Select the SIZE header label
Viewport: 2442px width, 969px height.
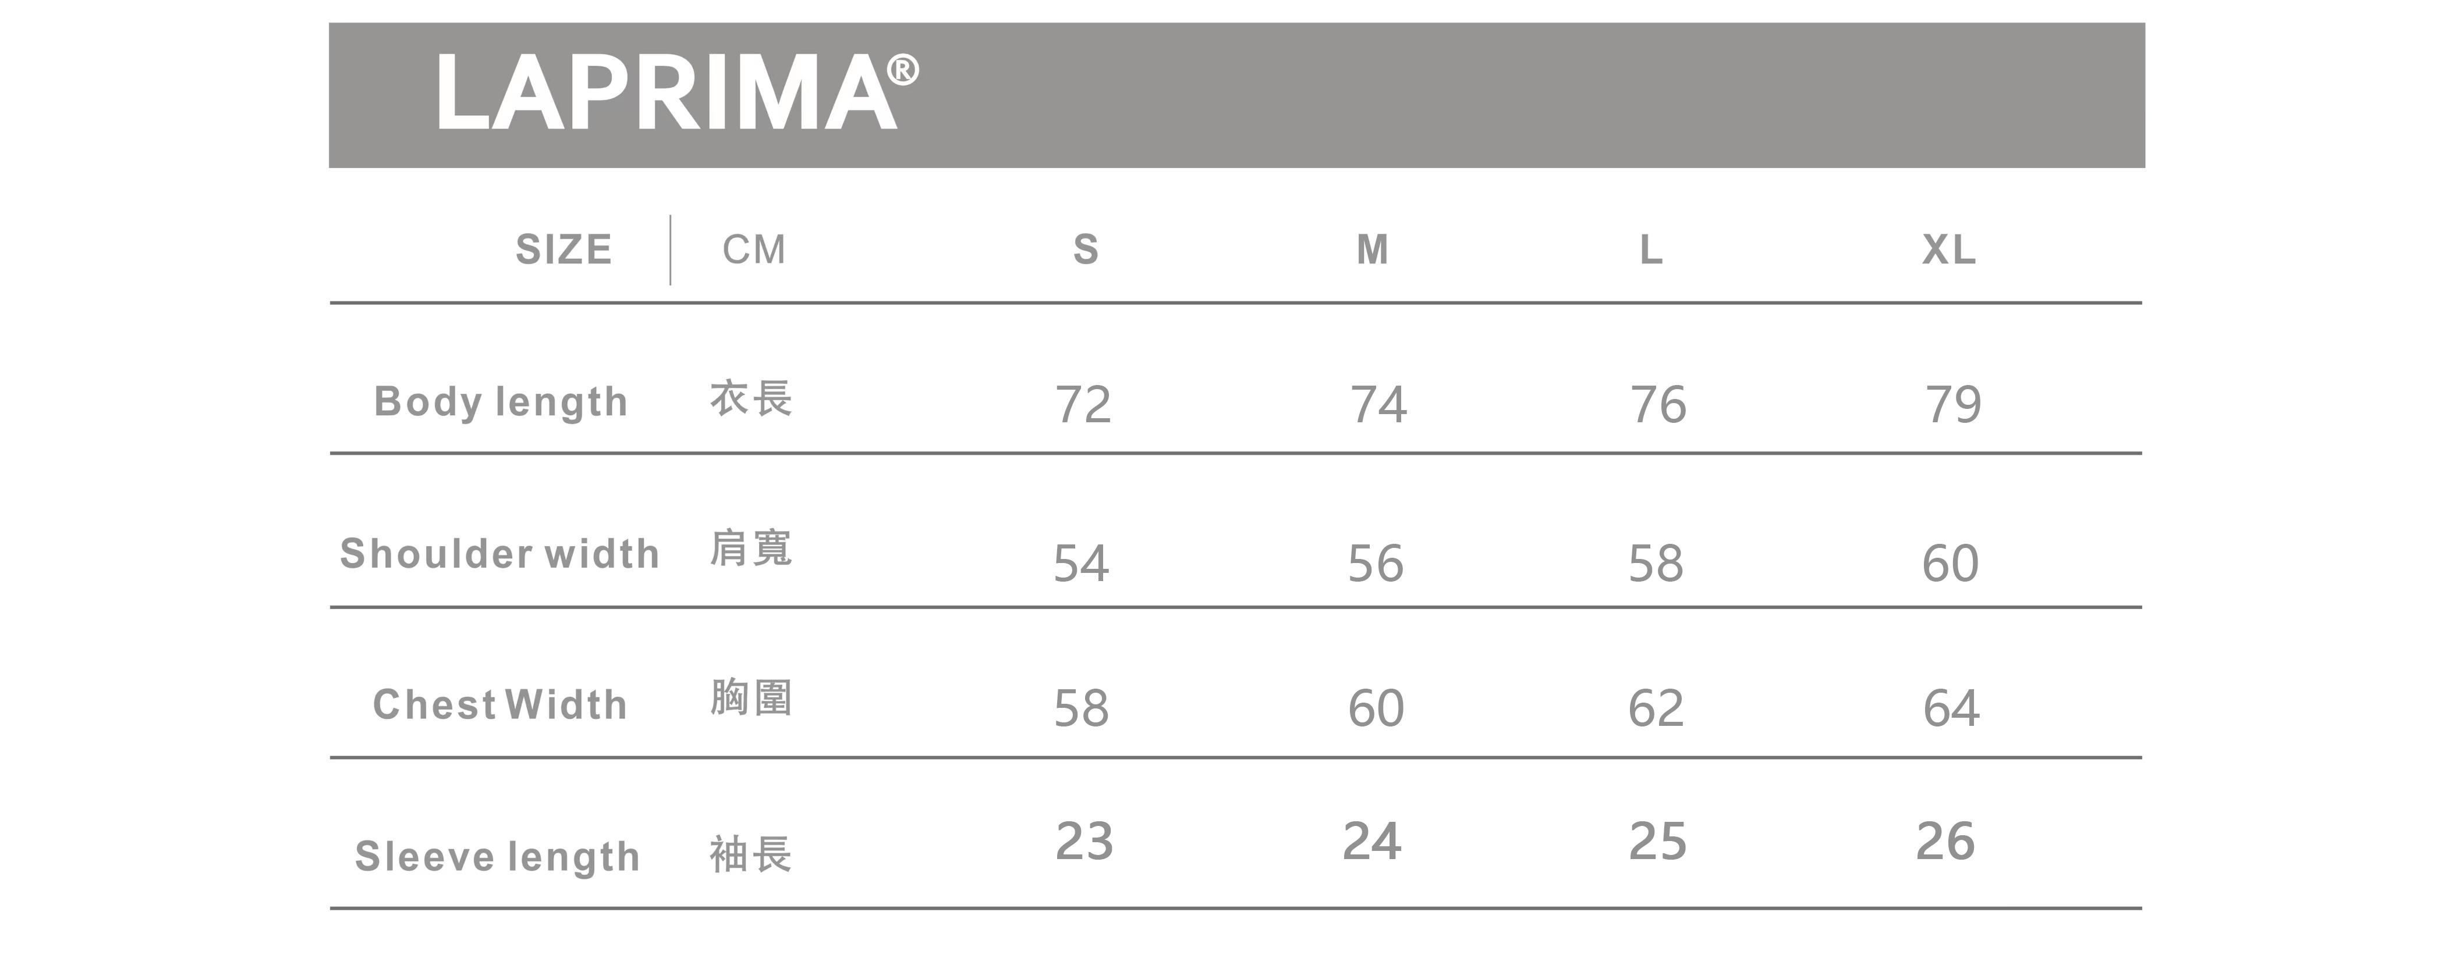(x=563, y=250)
